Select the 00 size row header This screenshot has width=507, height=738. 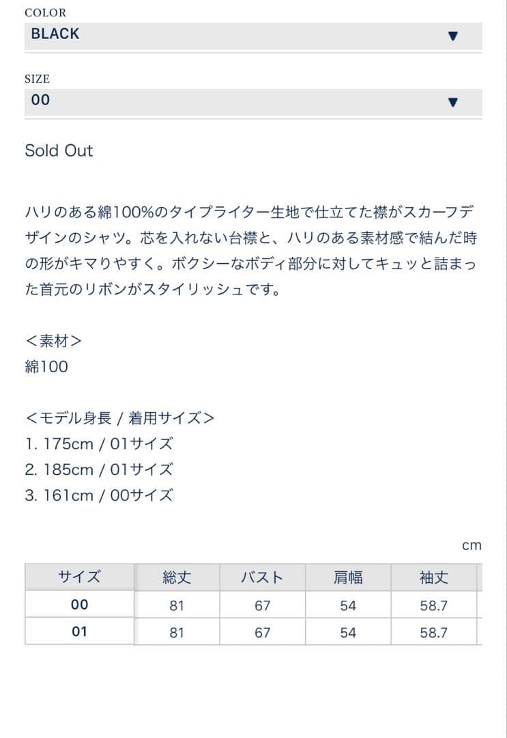[79, 605]
